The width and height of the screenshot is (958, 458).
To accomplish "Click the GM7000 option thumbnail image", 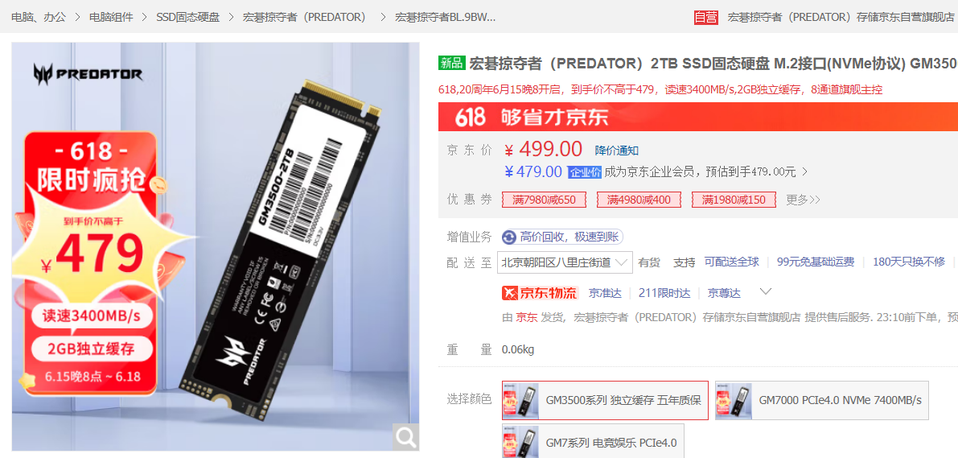I will tap(734, 401).
